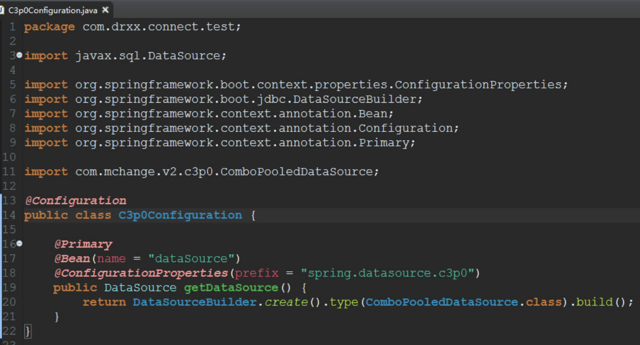Click the class name C3p0Configuration
Viewport: 640px width, 345px height.
pos(180,215)
